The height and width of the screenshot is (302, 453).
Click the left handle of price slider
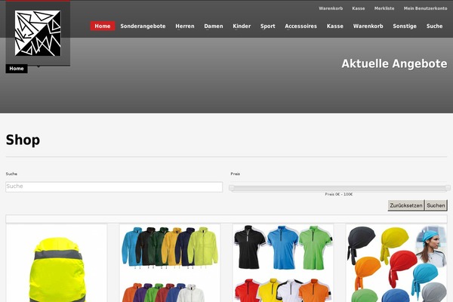tap(232, 188)
